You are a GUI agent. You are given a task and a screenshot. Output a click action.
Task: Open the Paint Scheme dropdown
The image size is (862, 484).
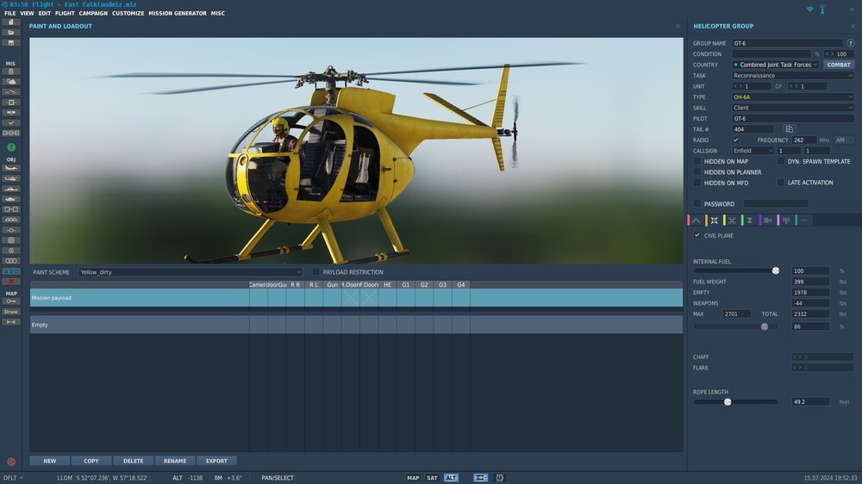pos(191,272)
